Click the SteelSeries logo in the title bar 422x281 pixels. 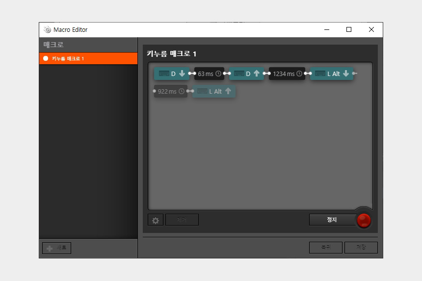click(48, 29)
